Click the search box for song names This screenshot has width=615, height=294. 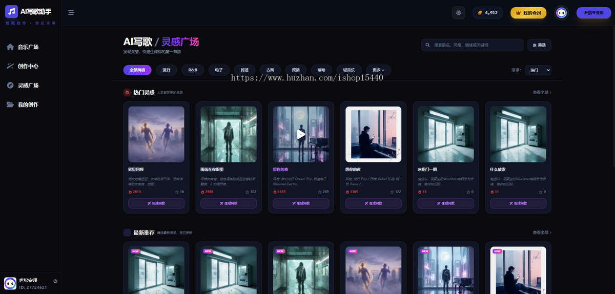473,45
